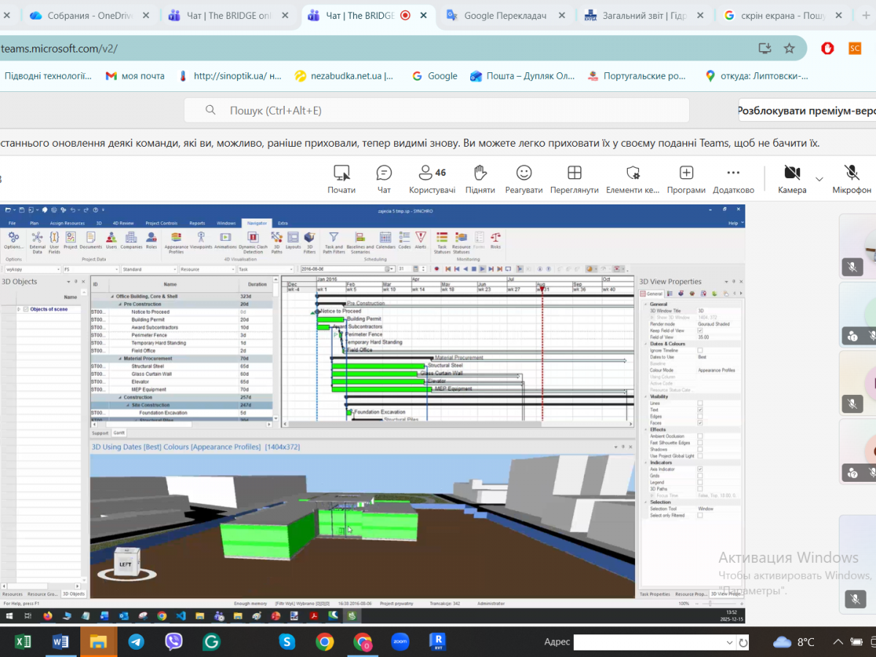
Task: Toggle the Axis Indicator checkbox
Action: click(700, 469)
